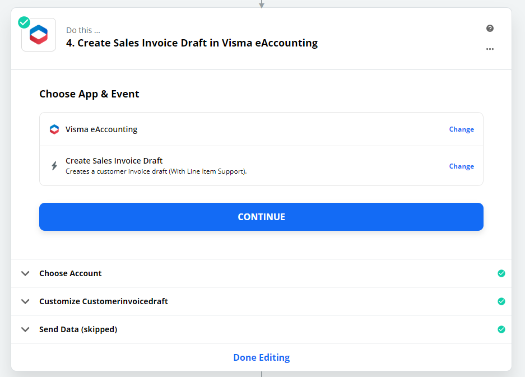525x377 pixels.
Task: Click the small Visma eAccounting app icon
Action: [x=54, y=129]
